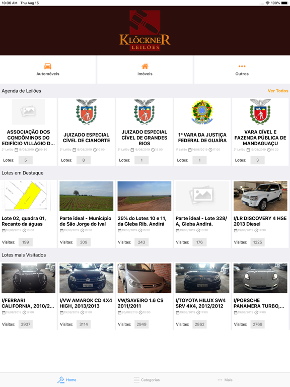
Task: Tap coat of arms for Juizado Especial Cível de Cianorte
Action: pyautogui.click(x=86, y=112)
